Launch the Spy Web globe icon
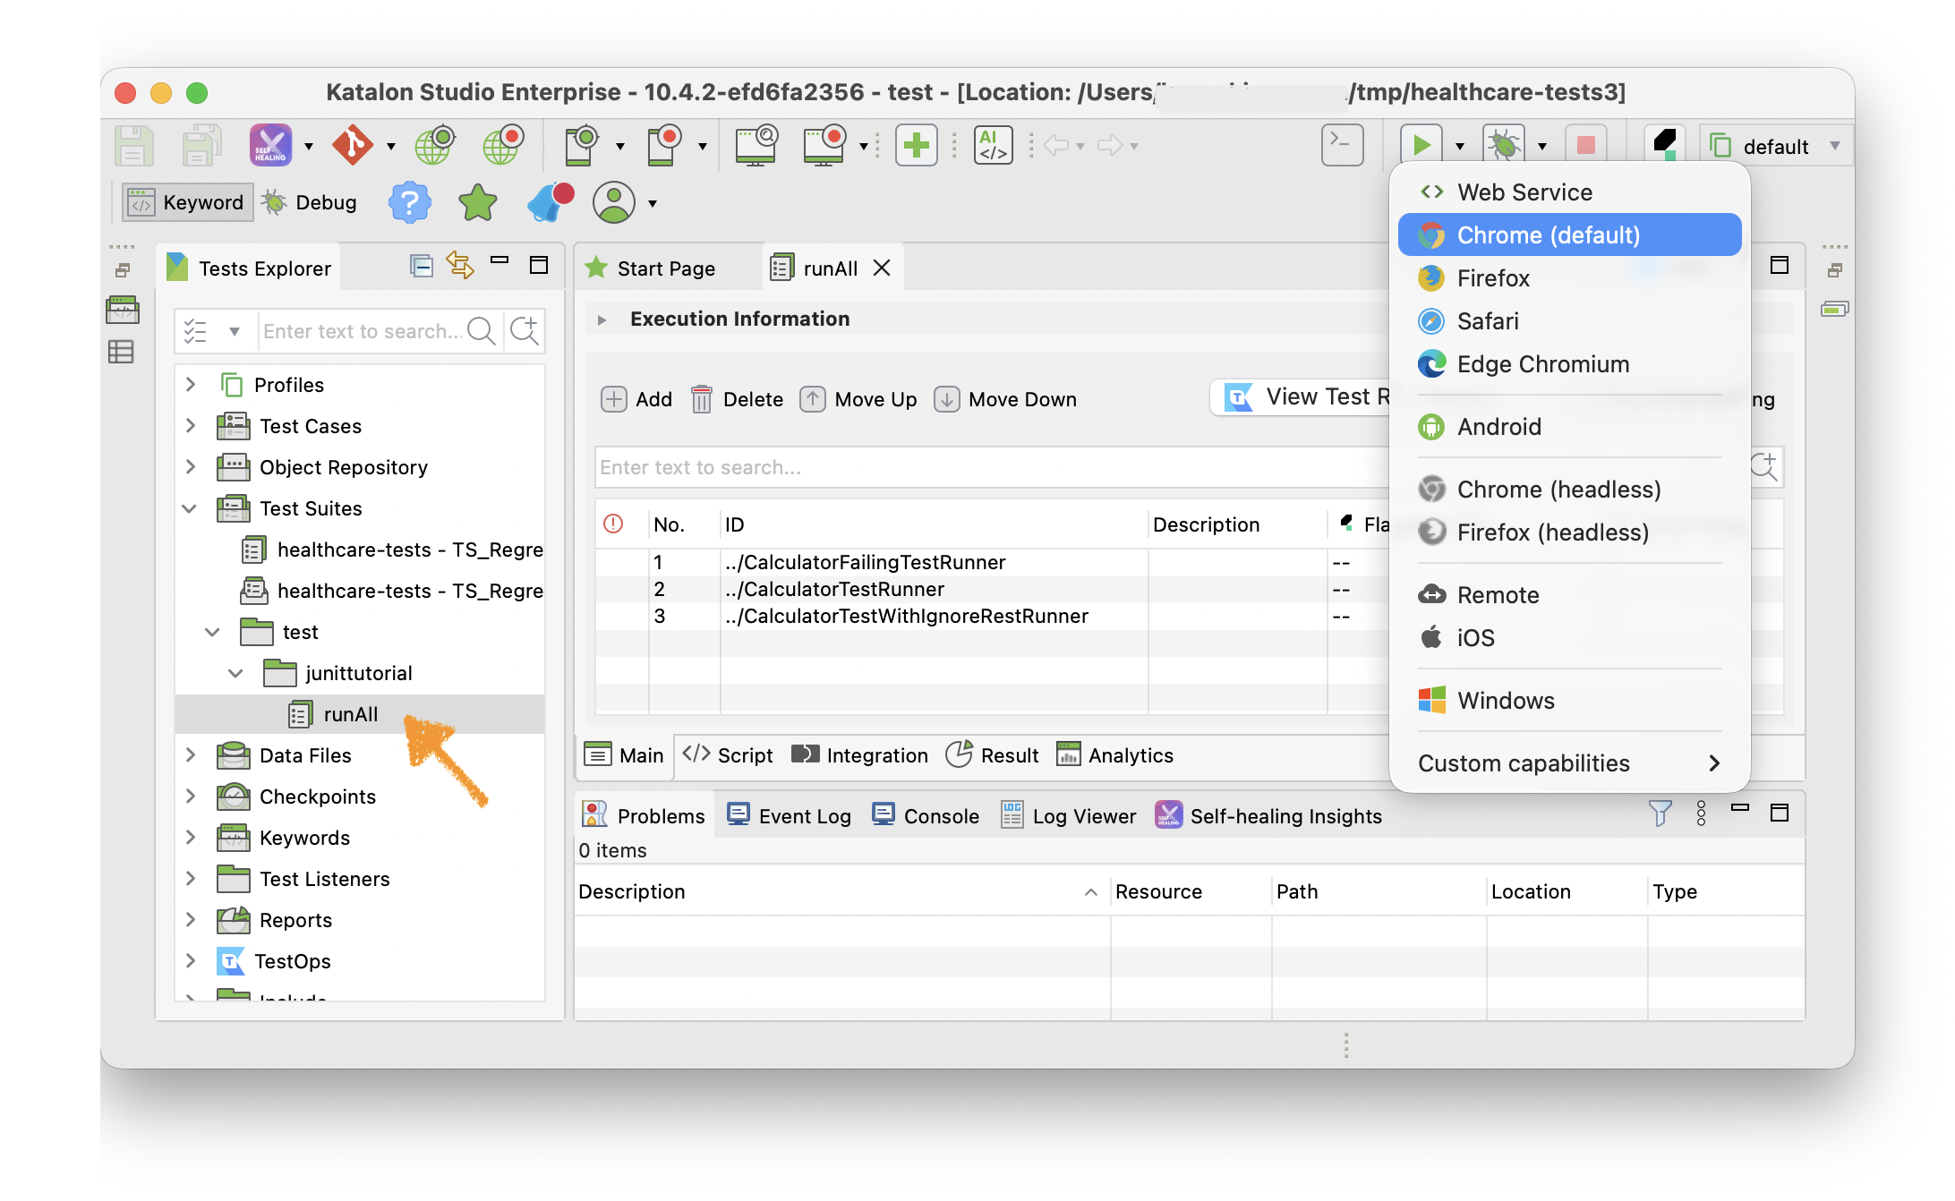 pyautogui.click(x=435, y=145)
